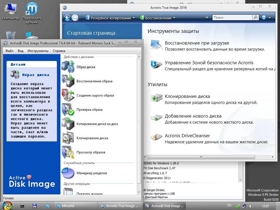Click the Компьютер desktop icon
280x210 pixels.
[x=11, y=11]
